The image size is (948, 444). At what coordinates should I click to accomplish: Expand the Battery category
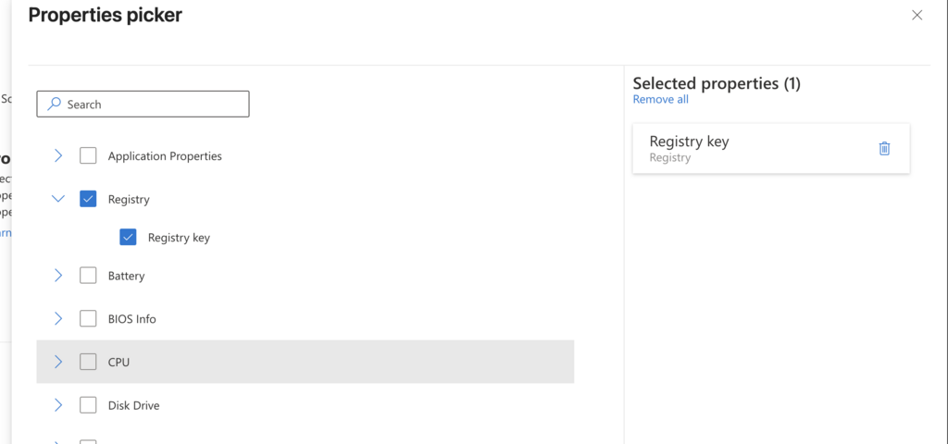click(58, 276)
